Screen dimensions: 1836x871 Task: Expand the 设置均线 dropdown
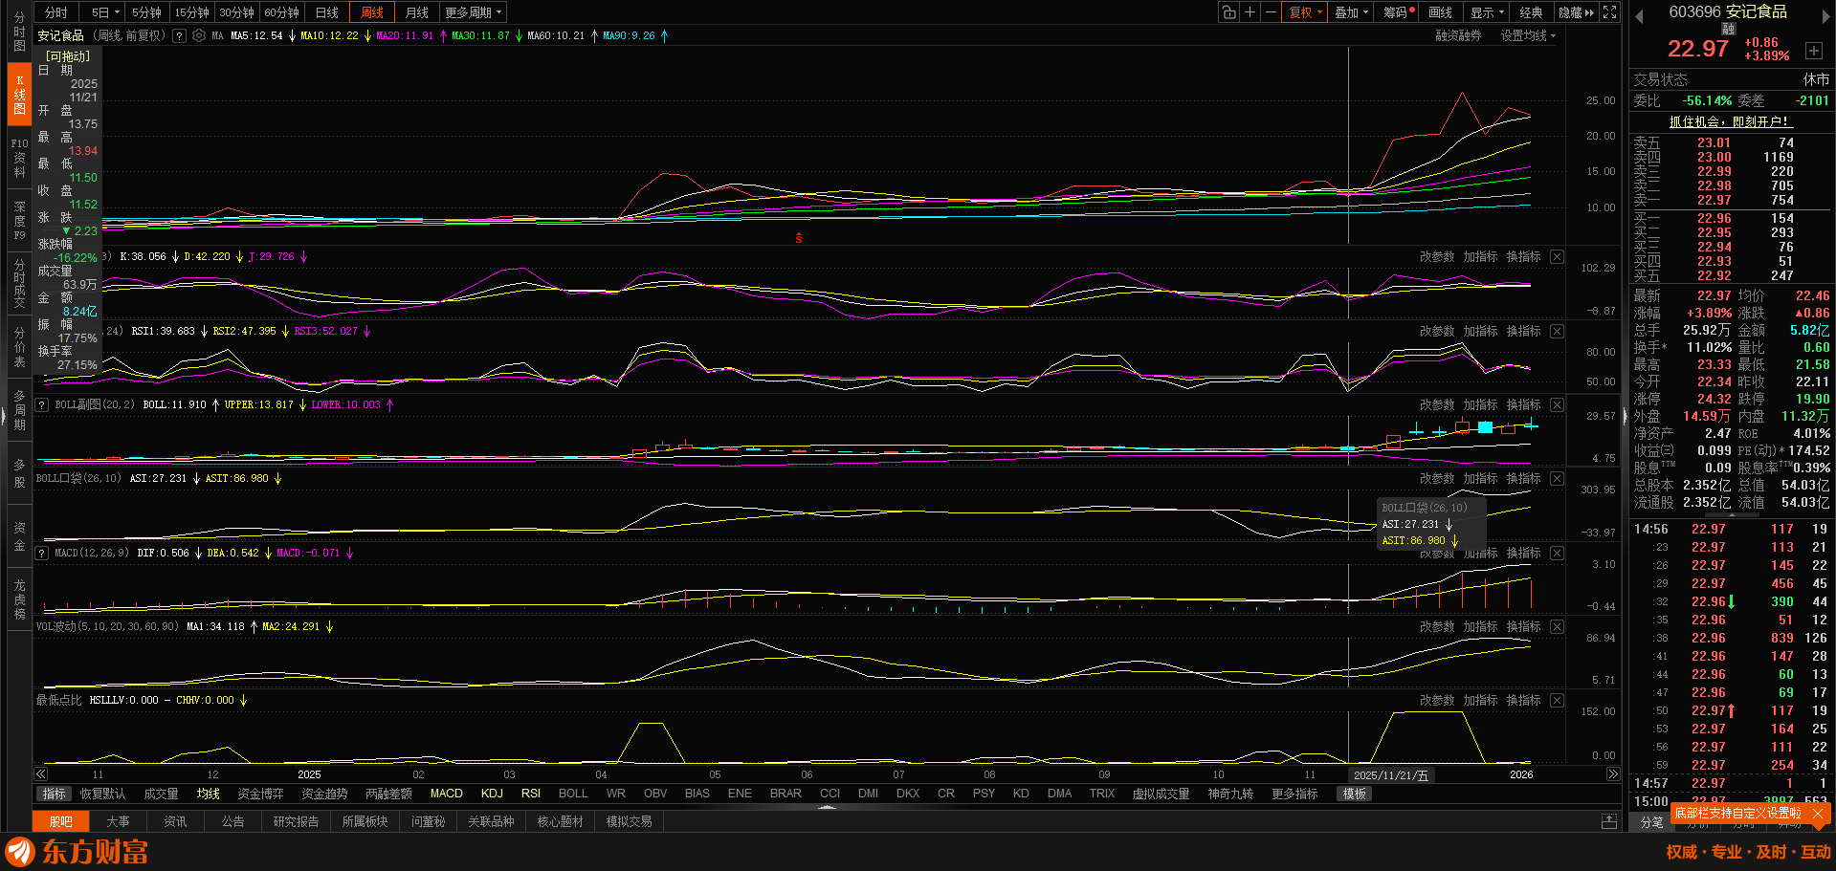click(1527, 35)
